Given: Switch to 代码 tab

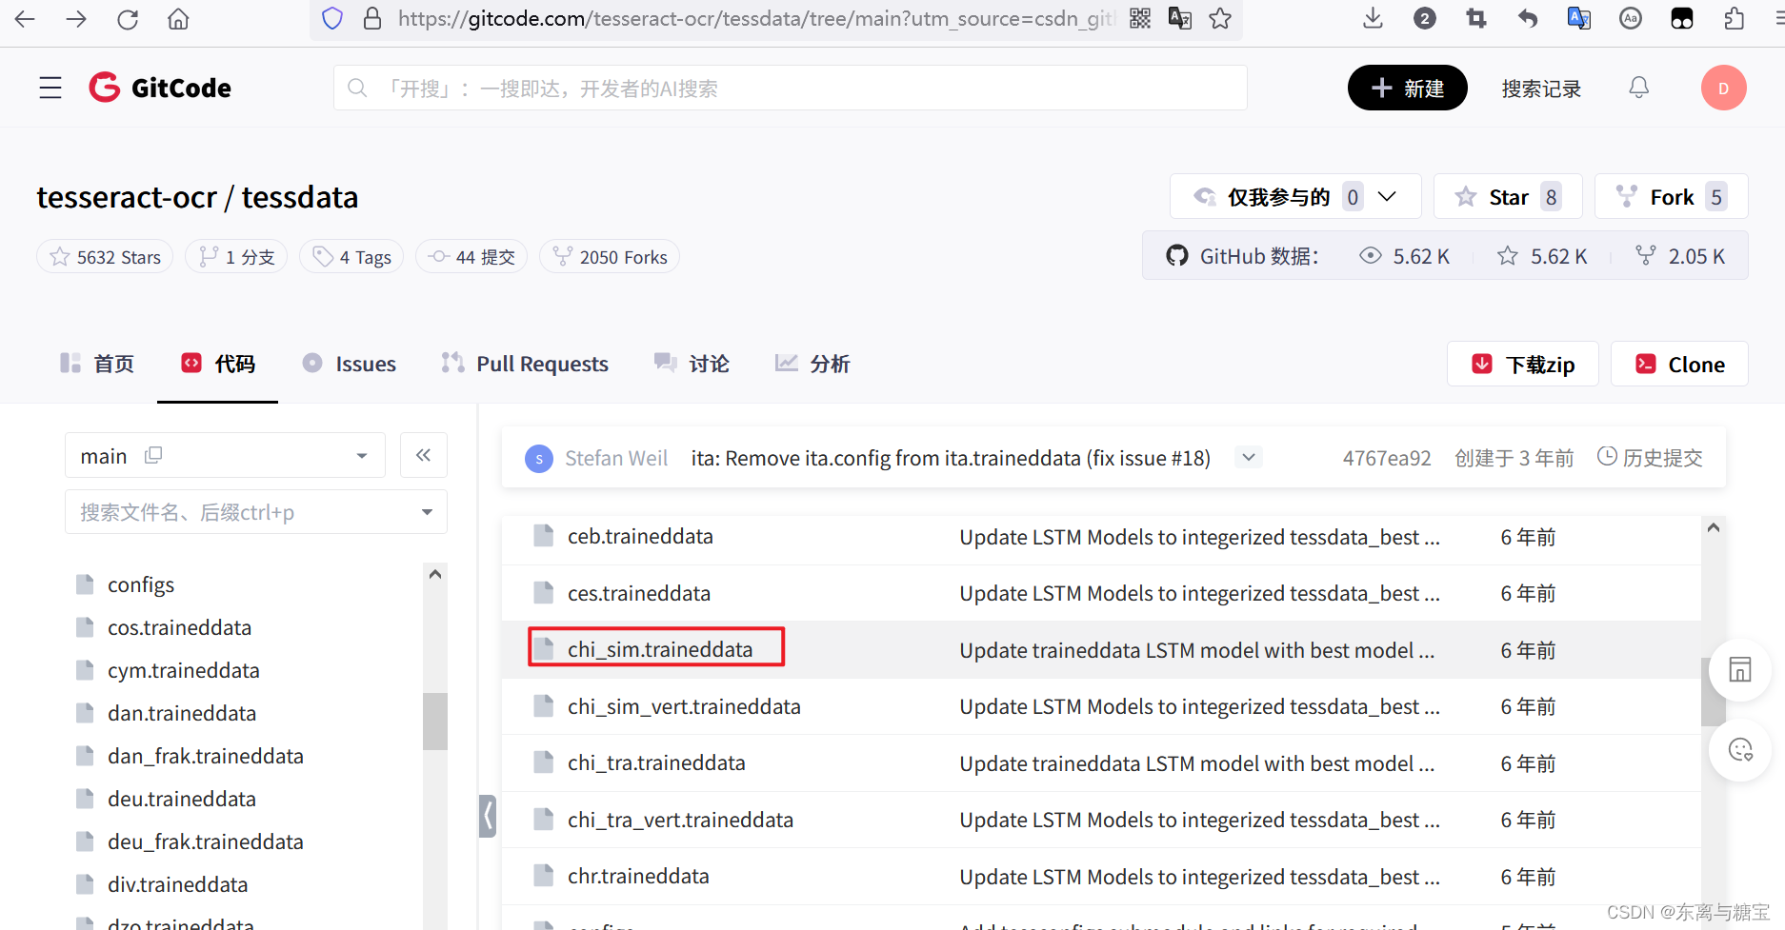Looking at the screenshot, I should click(x=218, y=364).
